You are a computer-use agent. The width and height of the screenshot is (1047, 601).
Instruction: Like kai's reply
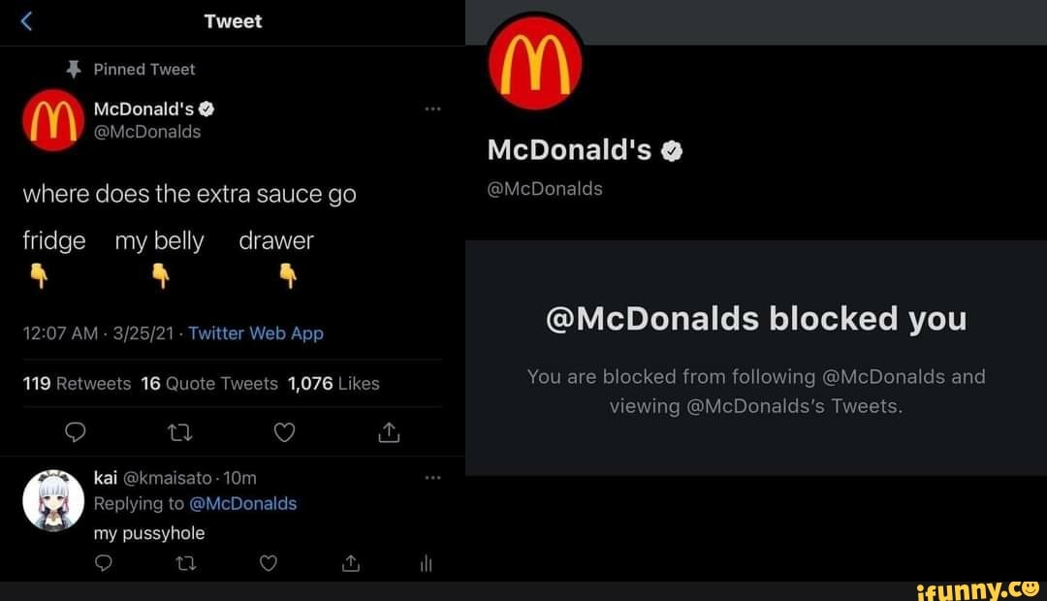pyautogui.click(x=269, y=563)
